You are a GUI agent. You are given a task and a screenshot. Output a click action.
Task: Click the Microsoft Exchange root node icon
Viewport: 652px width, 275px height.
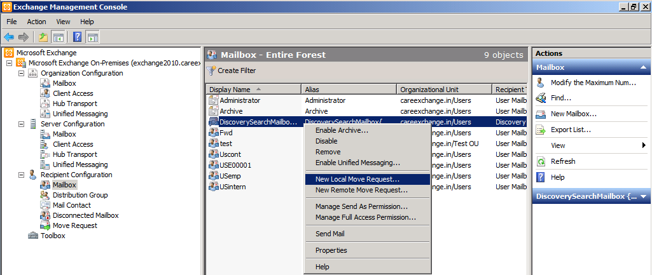pyautogui.click(x=8, y=53)
